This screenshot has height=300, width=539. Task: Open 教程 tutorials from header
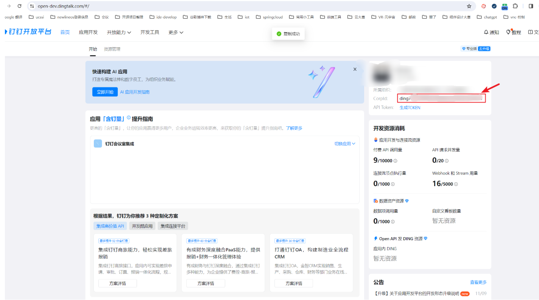514,33
